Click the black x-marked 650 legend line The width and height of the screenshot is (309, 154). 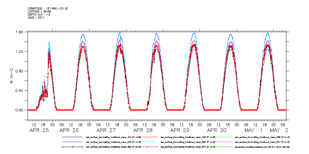(x=72, y=147)
